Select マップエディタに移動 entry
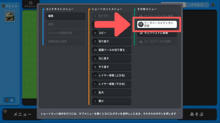The height and width of the screenshot is (123, 220). tap(157, 42)
